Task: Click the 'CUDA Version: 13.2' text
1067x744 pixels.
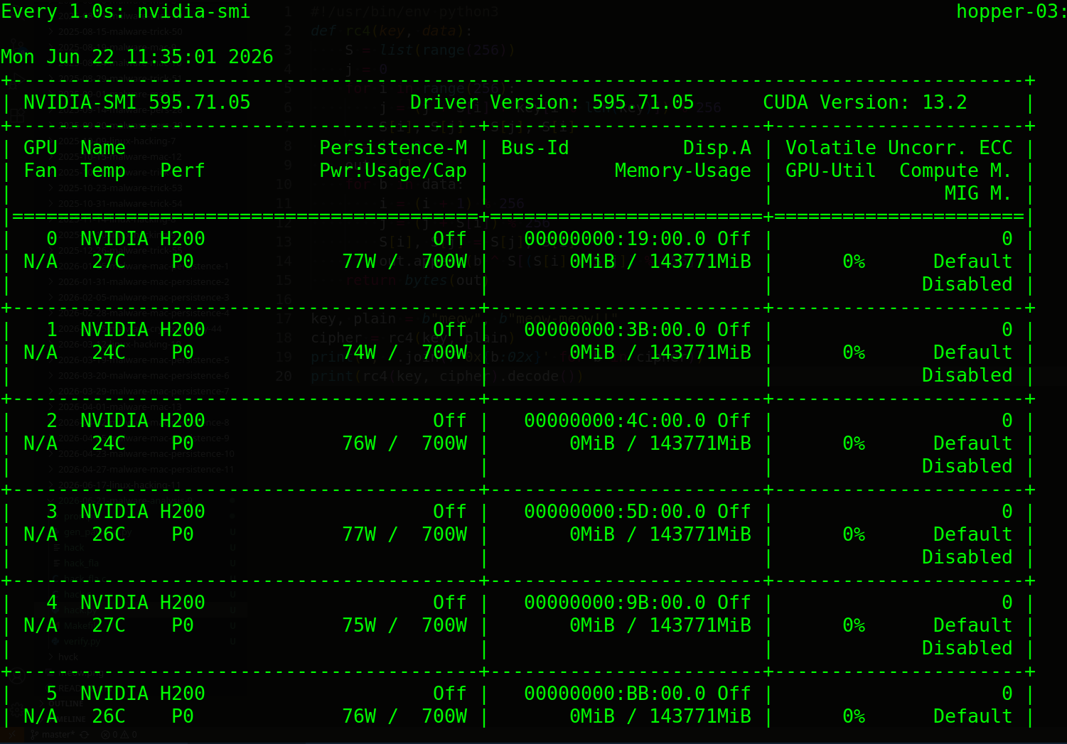Action: pos(865,102)
